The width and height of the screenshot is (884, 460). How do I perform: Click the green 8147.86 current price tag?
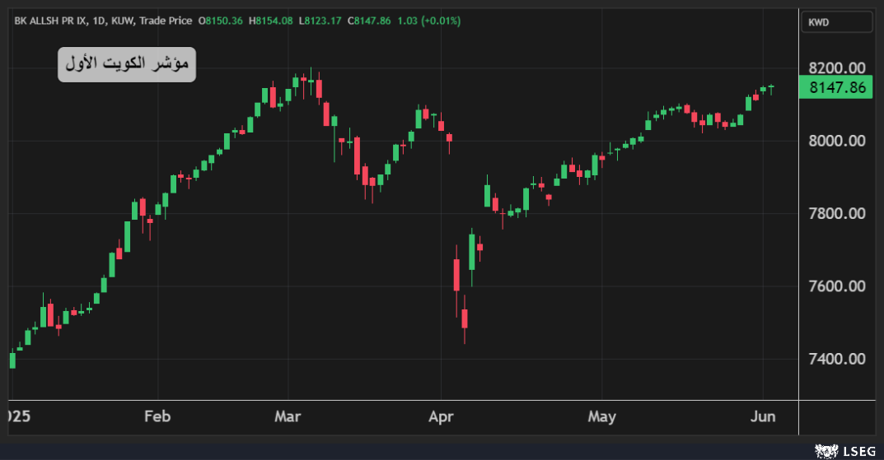[837, 87]
